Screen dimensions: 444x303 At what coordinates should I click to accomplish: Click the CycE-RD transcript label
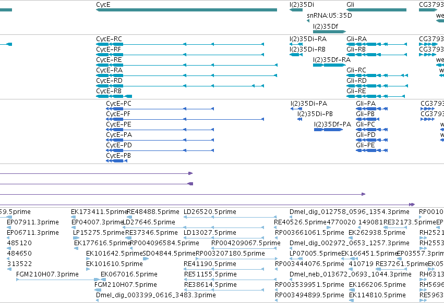pyautogui.click(x=109, y=81)
